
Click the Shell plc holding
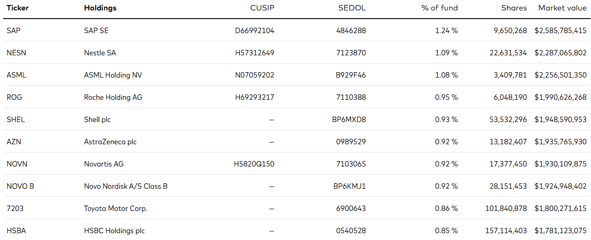[97, 119]
